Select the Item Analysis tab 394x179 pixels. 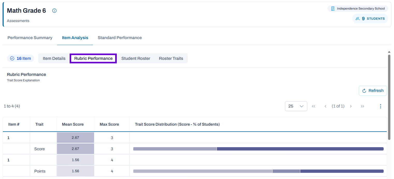[75, 38]
